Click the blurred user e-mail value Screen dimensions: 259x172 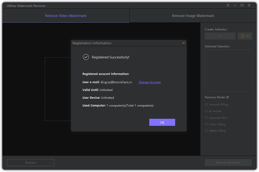pyautogui.click(x=116, y=82)
